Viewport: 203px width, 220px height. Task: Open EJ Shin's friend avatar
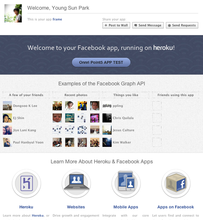pyautogui.click(x=7, y=118)
